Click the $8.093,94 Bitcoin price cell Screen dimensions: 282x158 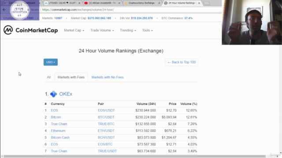(x=169, y=117)
